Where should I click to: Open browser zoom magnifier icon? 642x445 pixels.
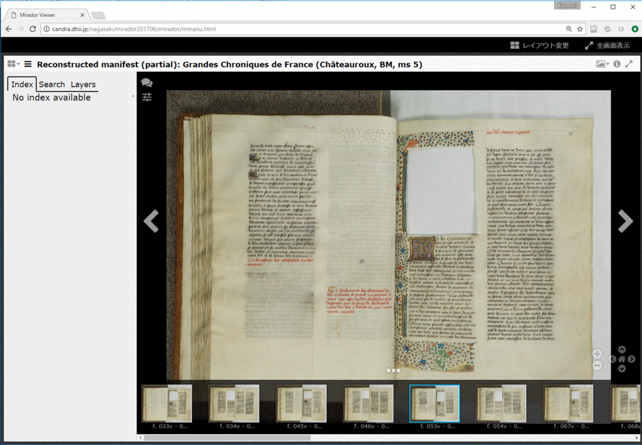569,29
